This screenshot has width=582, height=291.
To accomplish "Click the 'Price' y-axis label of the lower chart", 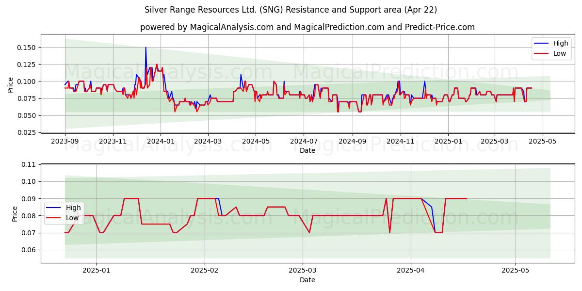I will pos(15,214).
